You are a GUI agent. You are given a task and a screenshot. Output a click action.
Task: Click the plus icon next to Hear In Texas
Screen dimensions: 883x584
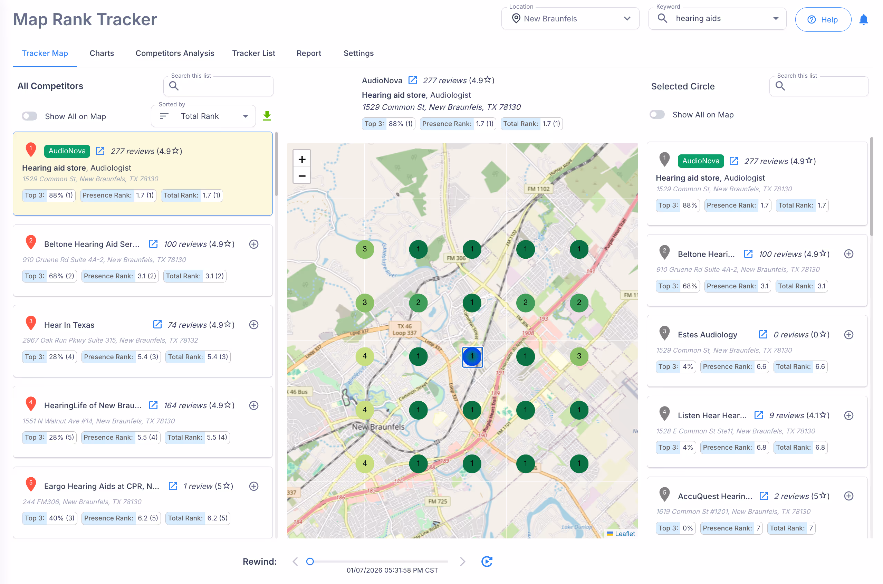tap(253, 324)
